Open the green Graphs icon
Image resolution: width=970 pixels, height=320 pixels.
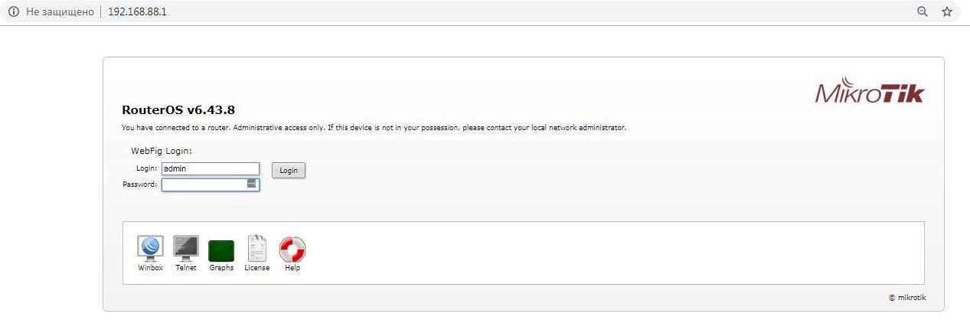click(221, 250)
